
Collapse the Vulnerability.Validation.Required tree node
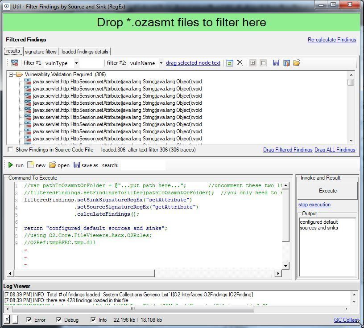11,74
